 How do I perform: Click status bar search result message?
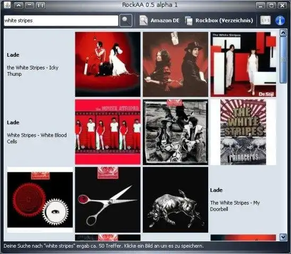point(104,246)
